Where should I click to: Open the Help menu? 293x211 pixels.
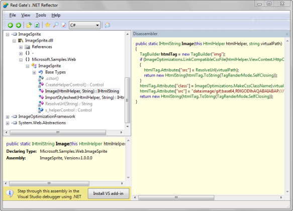56,15
